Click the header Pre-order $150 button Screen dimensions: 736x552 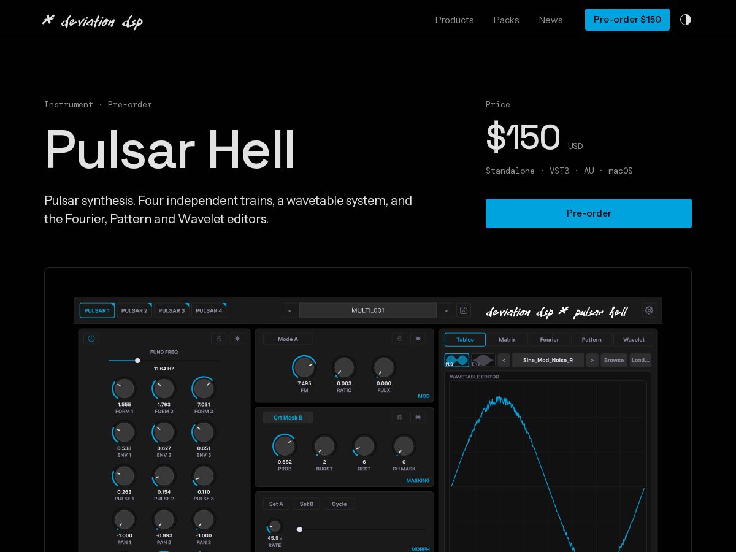(x=627, y=20)
